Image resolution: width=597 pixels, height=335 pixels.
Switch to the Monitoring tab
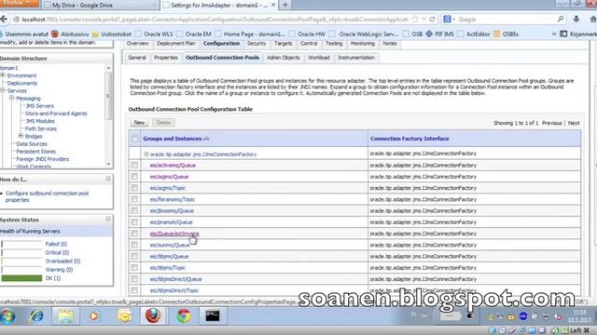click(363, 44)
